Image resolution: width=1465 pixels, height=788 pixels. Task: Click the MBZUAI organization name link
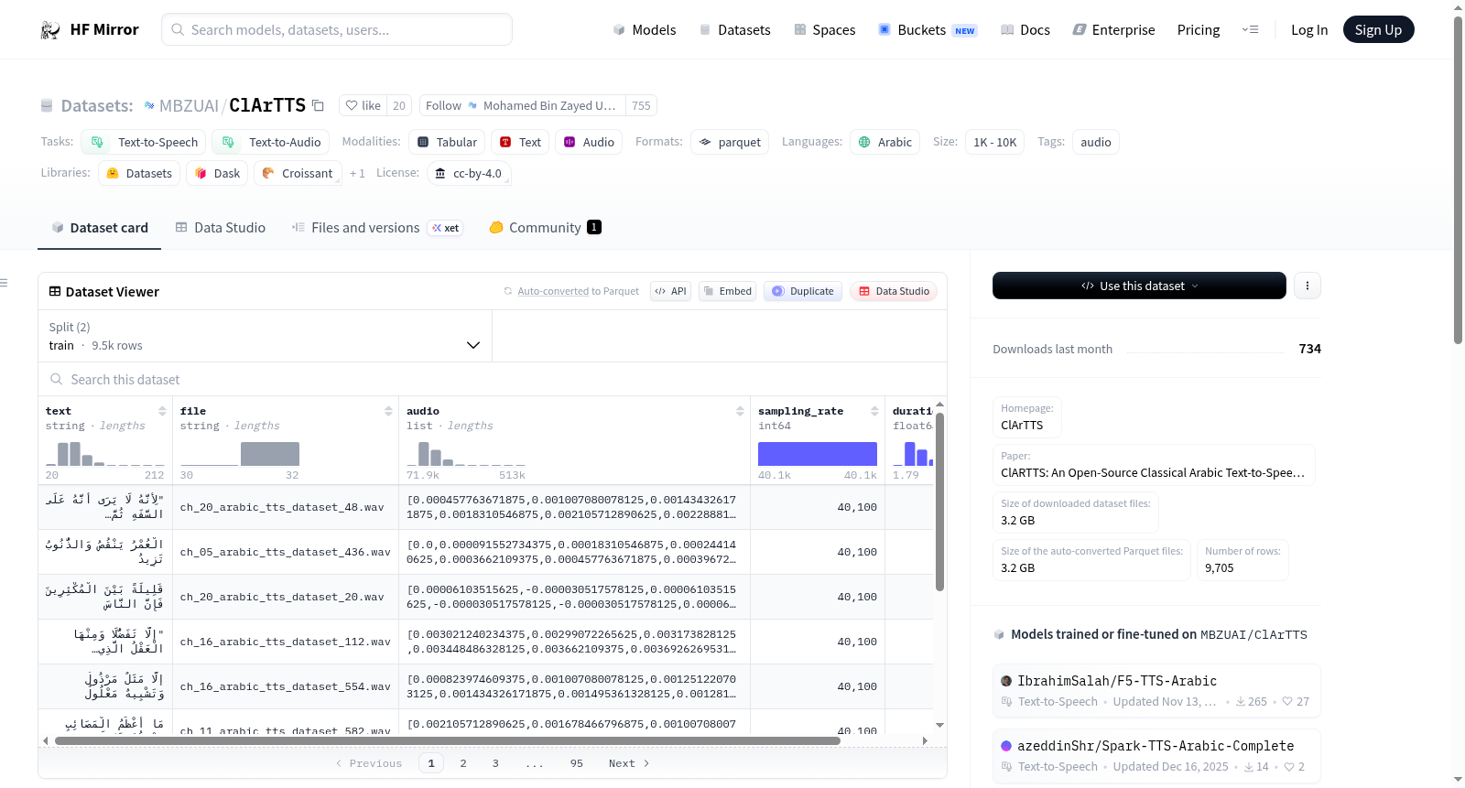189,105
